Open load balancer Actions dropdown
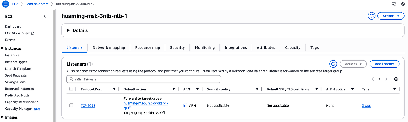 click(x=391, y=16)
